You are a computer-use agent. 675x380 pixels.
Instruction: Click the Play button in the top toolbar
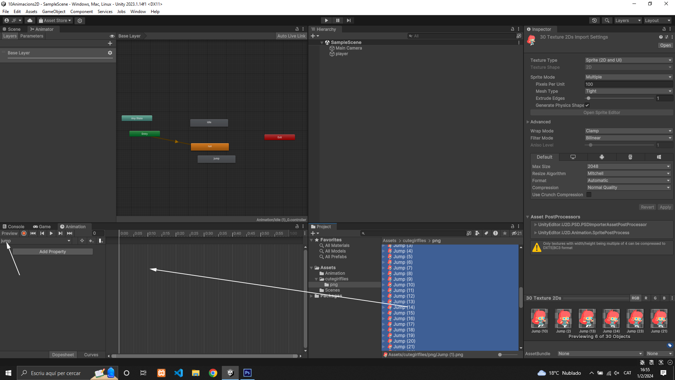tap(326, 20)
